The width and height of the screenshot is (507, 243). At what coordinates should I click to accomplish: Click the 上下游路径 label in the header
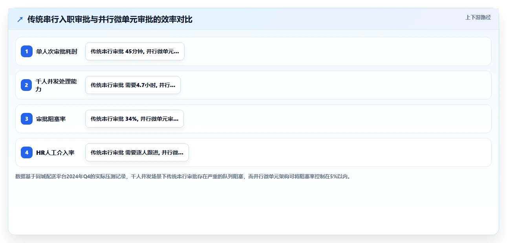(x=478, y=17)
